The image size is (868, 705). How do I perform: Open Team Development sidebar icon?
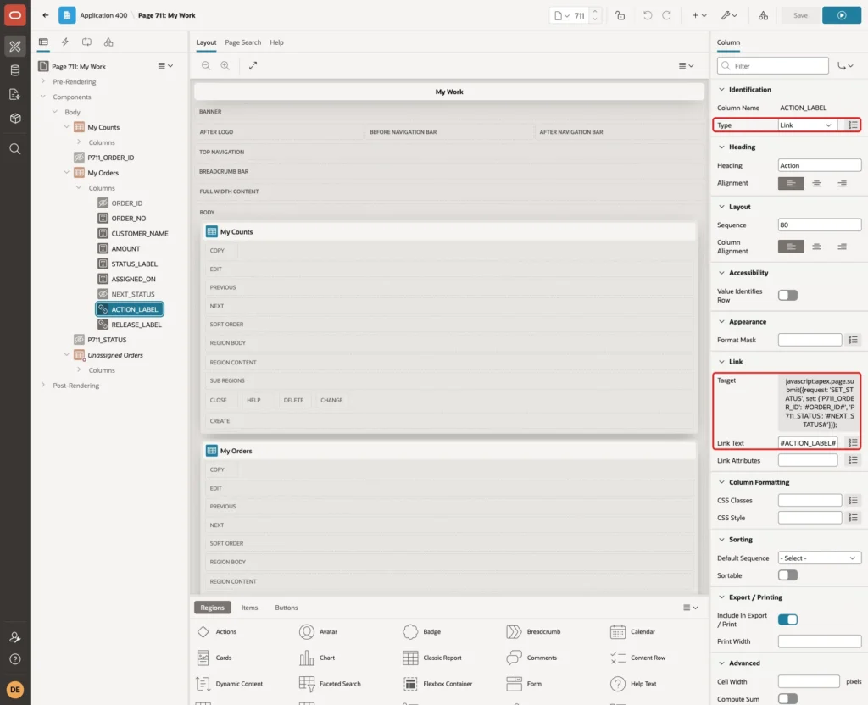[15, 95]
